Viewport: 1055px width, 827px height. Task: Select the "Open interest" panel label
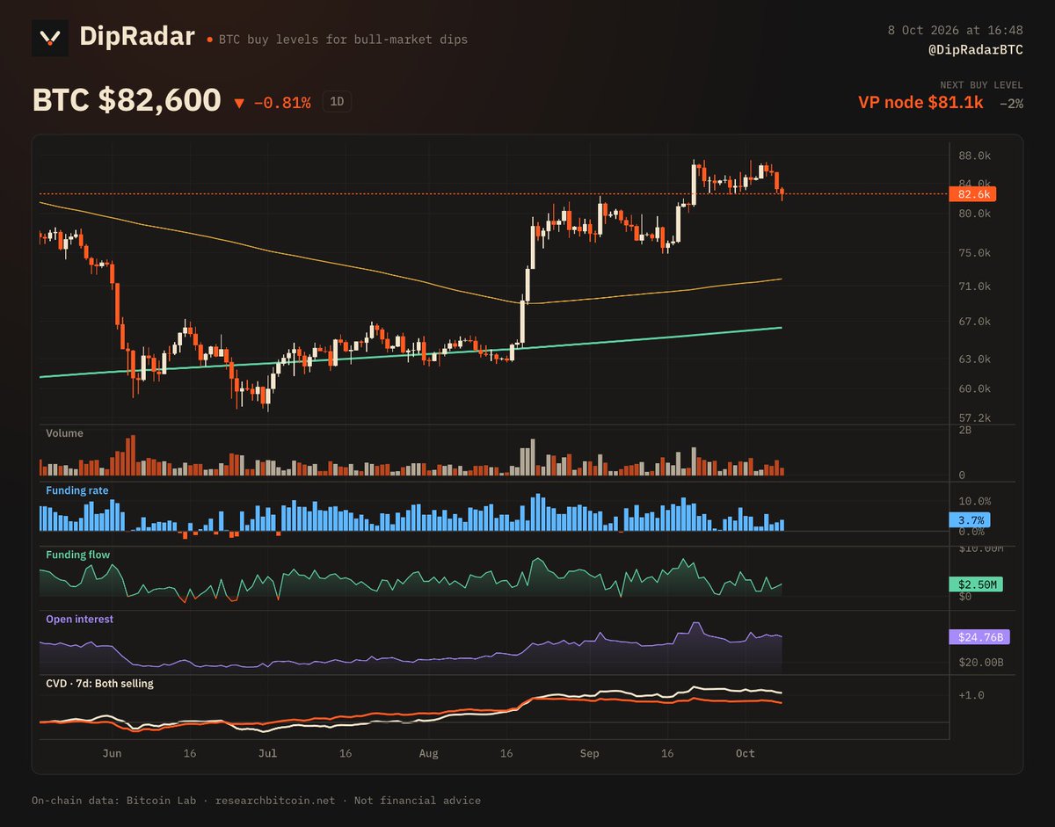[x=79, y=619]
